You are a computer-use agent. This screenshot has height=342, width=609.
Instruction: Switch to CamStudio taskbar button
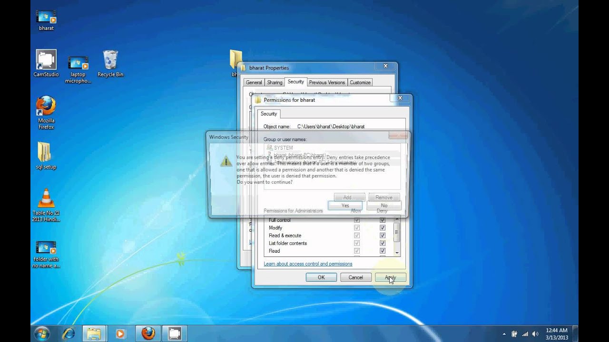[x=175, y=333]
